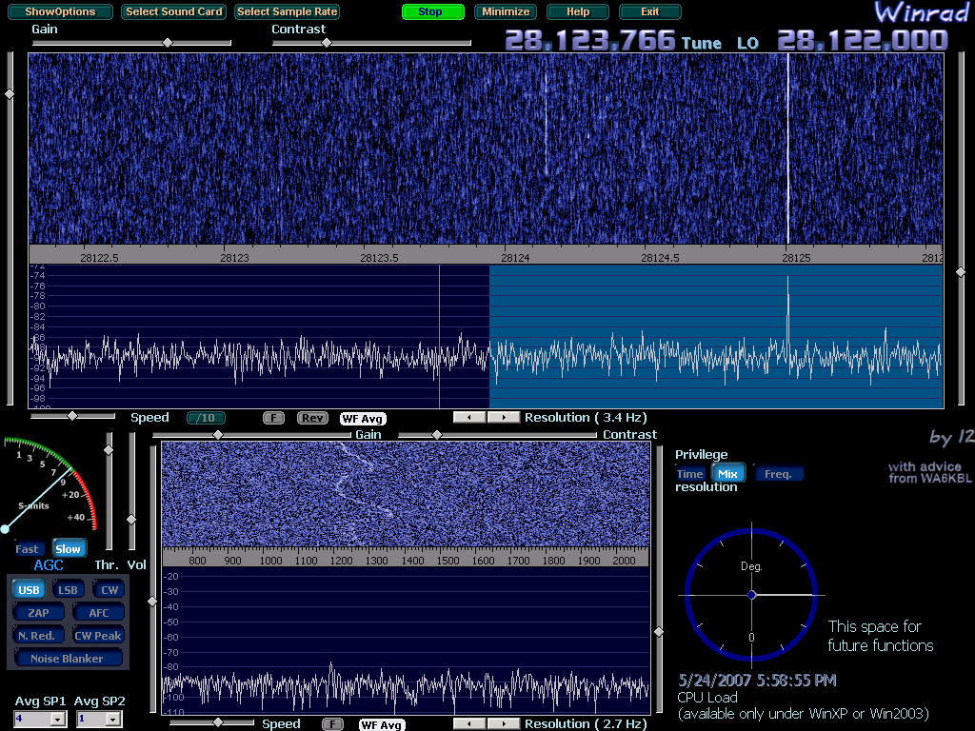
Task: Switch demodulation mode to LSB
Action: [x=68, y=589]
